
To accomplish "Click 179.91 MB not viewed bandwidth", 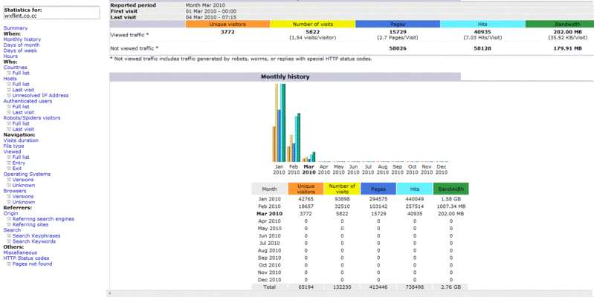I will point(568,48).
